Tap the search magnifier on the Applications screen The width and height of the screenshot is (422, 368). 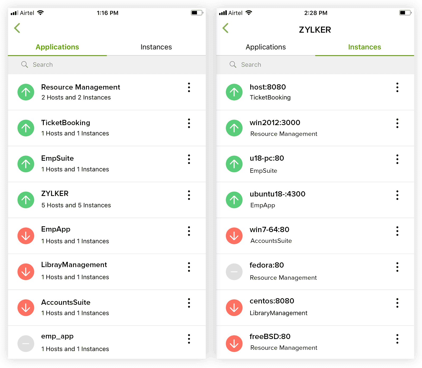pos(25,65)
